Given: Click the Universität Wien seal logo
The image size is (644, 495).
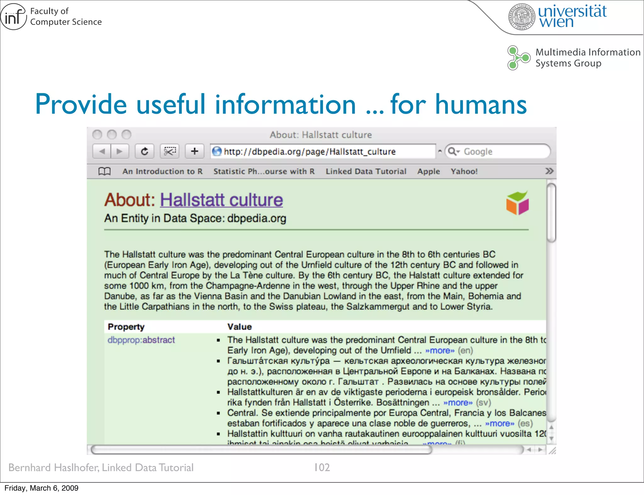Looking at the screenshot, I should pos(522,17).
